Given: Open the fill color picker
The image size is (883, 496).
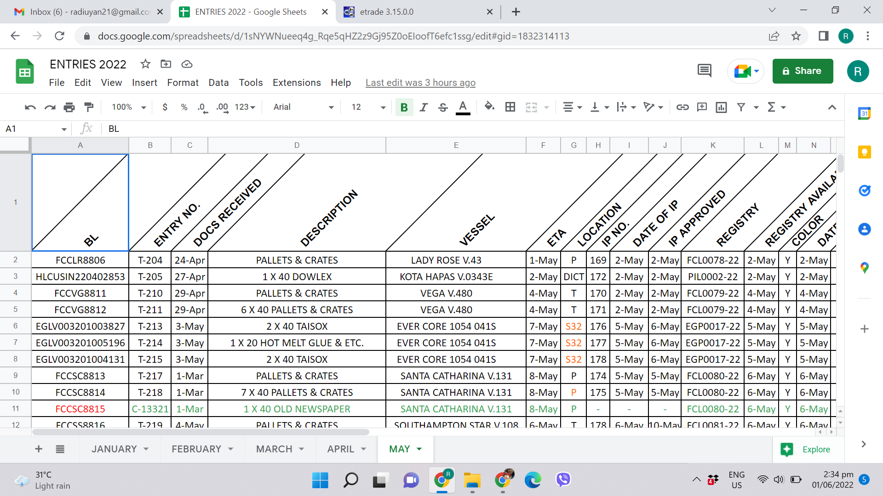Looking at the screenshot, I should [x=489, y=107].
